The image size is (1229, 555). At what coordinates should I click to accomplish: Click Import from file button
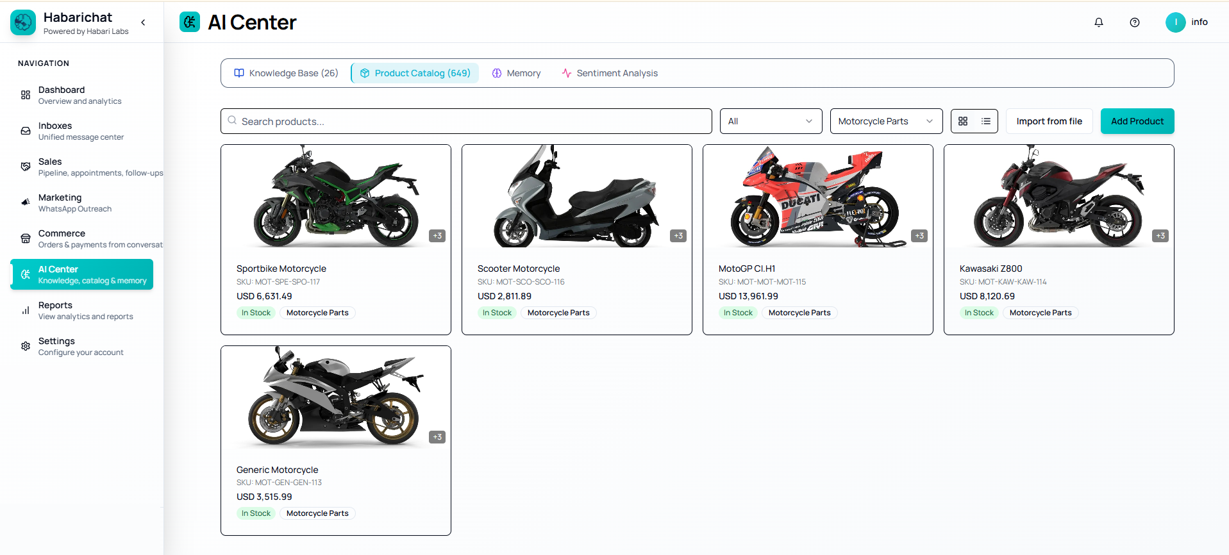[1049, 121]
